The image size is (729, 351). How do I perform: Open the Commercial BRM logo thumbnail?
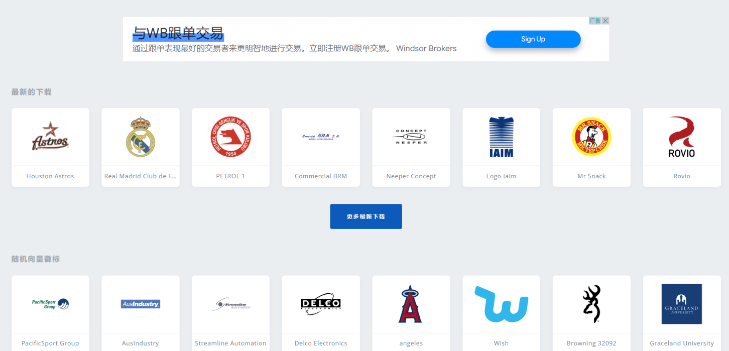point(321,137)
